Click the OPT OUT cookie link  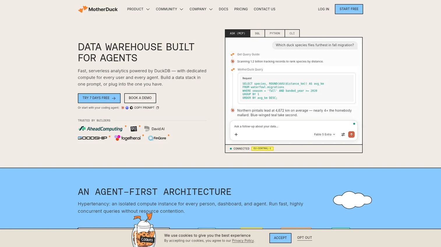coord(304,238)
